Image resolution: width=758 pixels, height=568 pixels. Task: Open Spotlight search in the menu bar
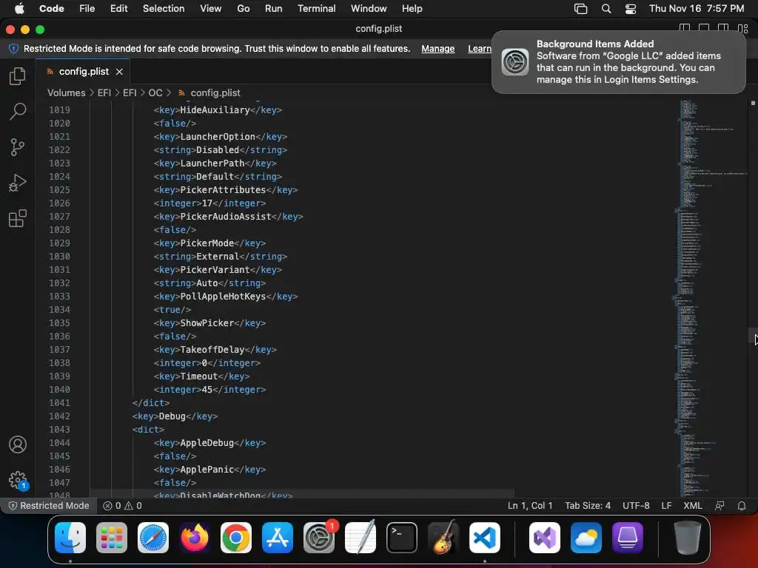606,9
